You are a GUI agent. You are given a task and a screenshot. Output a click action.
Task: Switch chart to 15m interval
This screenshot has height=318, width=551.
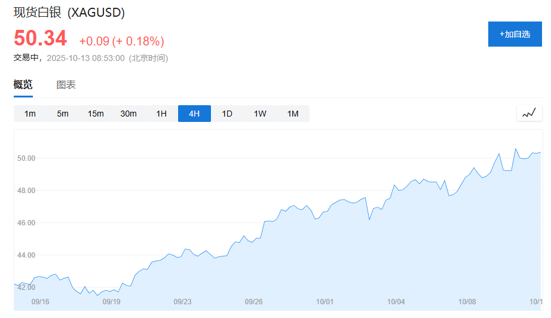(x=96, y=114)
